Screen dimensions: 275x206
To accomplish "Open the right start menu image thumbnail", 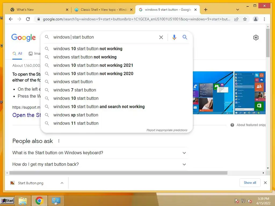I will [250, 93].
